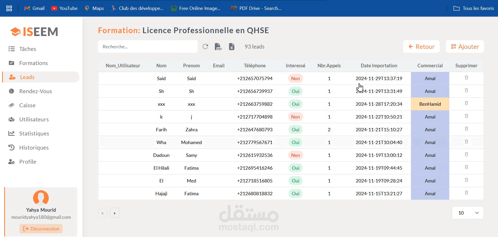498x237 pixels.
Task: Click email mouridyahya180@gmail.com
Action: click(41, 217)
